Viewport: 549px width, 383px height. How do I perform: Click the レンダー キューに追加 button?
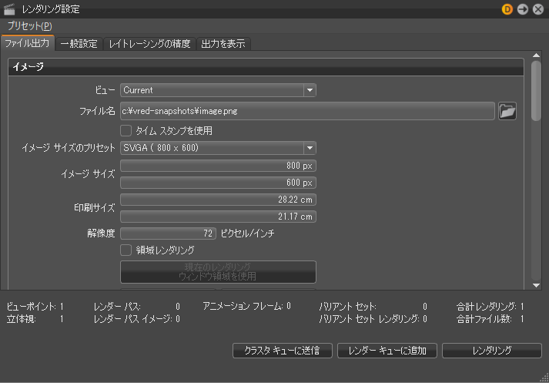(x=387, y=351)
